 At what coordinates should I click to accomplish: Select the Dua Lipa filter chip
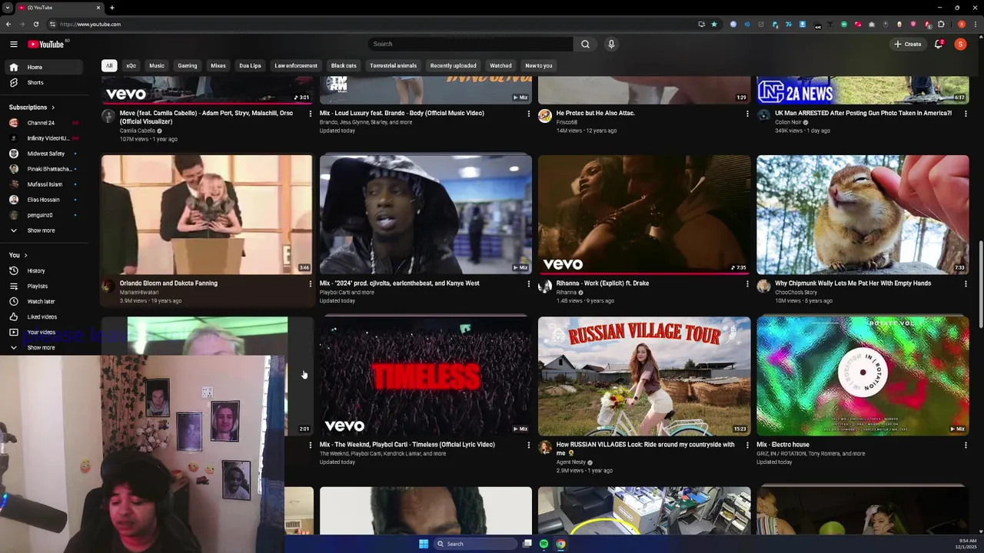(250, 65)
